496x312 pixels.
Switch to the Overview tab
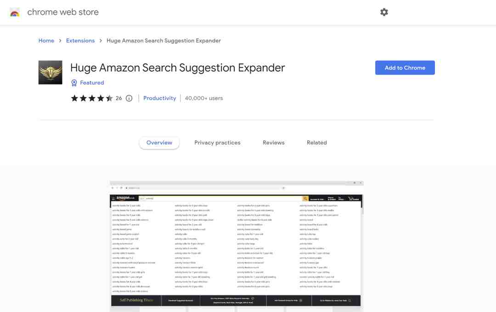159,143
